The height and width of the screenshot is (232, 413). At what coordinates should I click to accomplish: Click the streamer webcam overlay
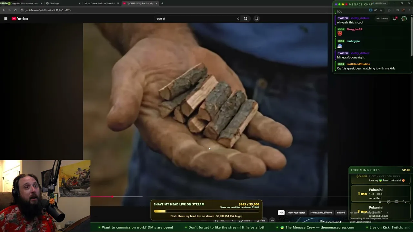click(45, 196)
